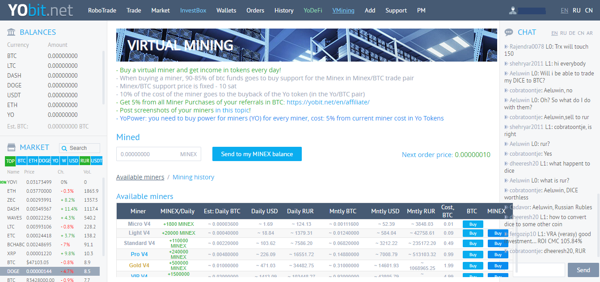Switch to the USDT market tab

96,161
